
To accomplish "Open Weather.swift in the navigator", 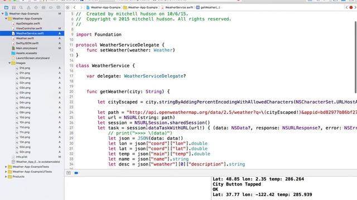I will point(25,38).
